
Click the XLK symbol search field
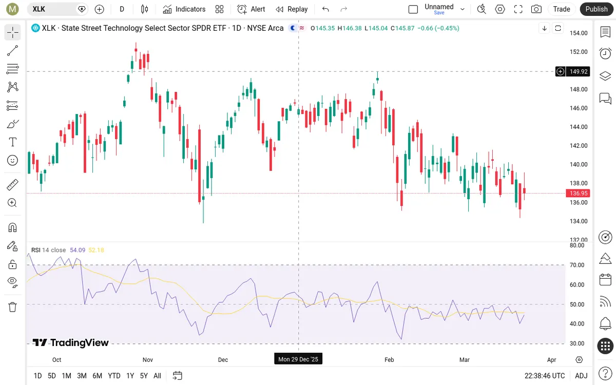[57, 9]
